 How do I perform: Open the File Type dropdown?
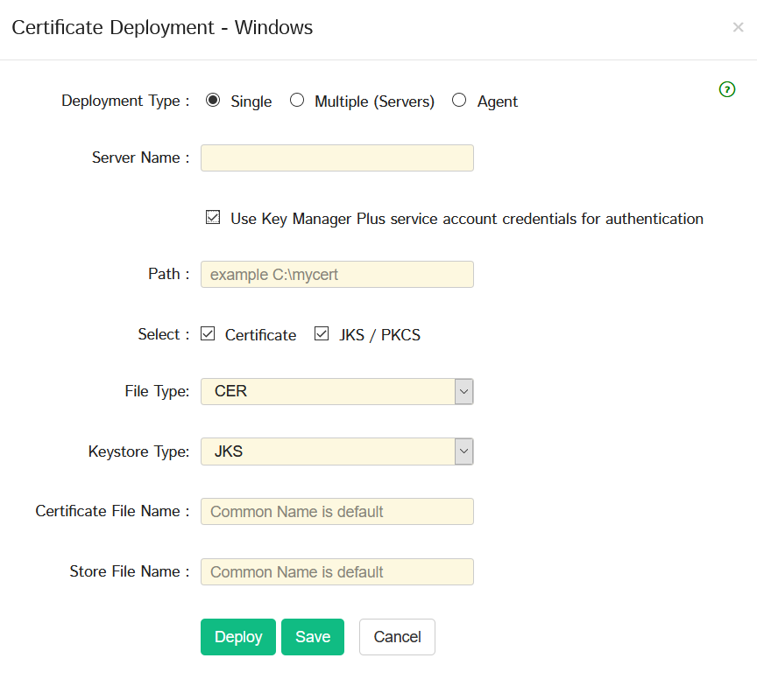pyautogui.click(x=336, y=391)
